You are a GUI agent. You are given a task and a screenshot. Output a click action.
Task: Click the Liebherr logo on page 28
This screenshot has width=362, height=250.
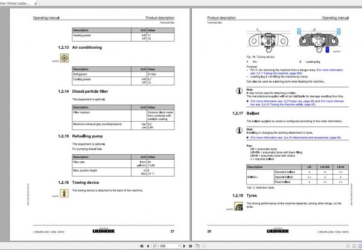(278, 231)
